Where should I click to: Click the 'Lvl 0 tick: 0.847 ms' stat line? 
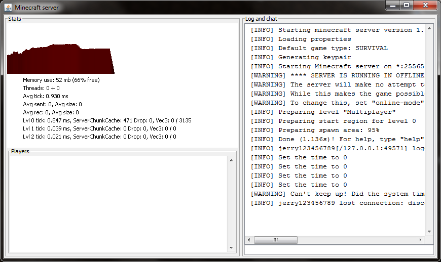pos(107,120)
